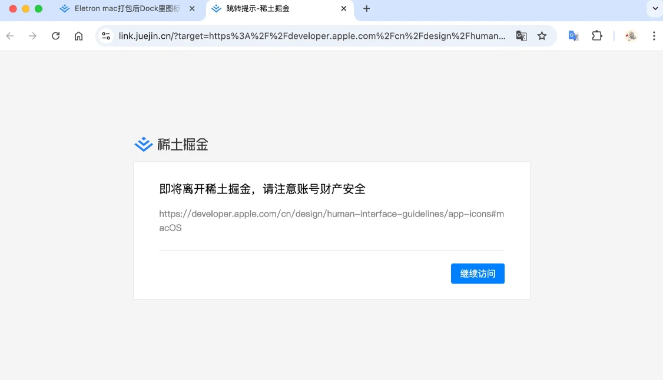Open the Google Translate extension icon
The height and width of the screenshot is (380, 663).
point(573,36)
